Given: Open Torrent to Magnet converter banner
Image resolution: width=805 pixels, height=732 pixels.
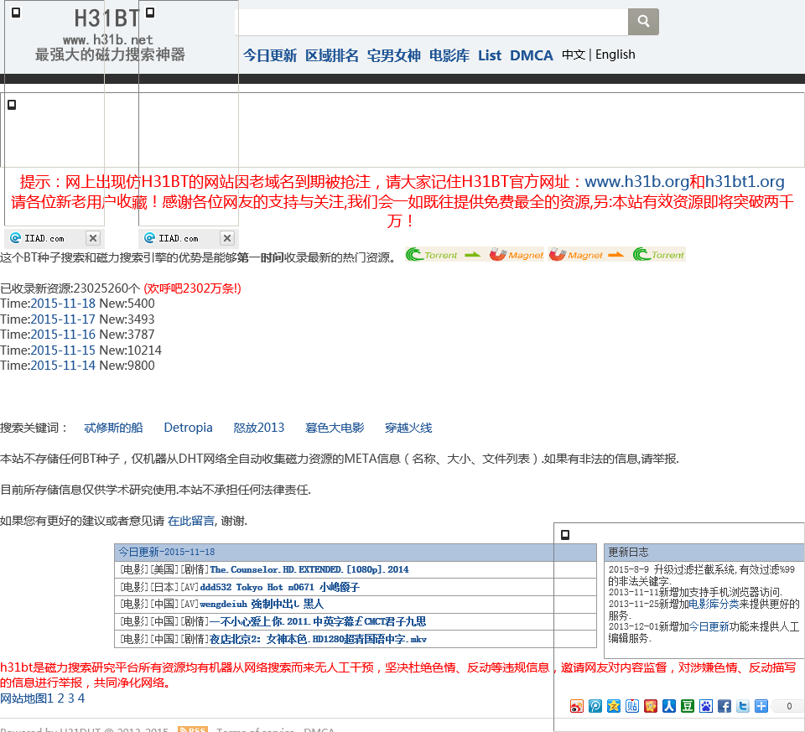Looking at the screenshot, I should [474, 255].
